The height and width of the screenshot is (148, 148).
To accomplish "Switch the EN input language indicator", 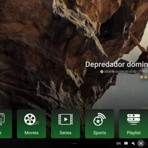I will [118, 143].
